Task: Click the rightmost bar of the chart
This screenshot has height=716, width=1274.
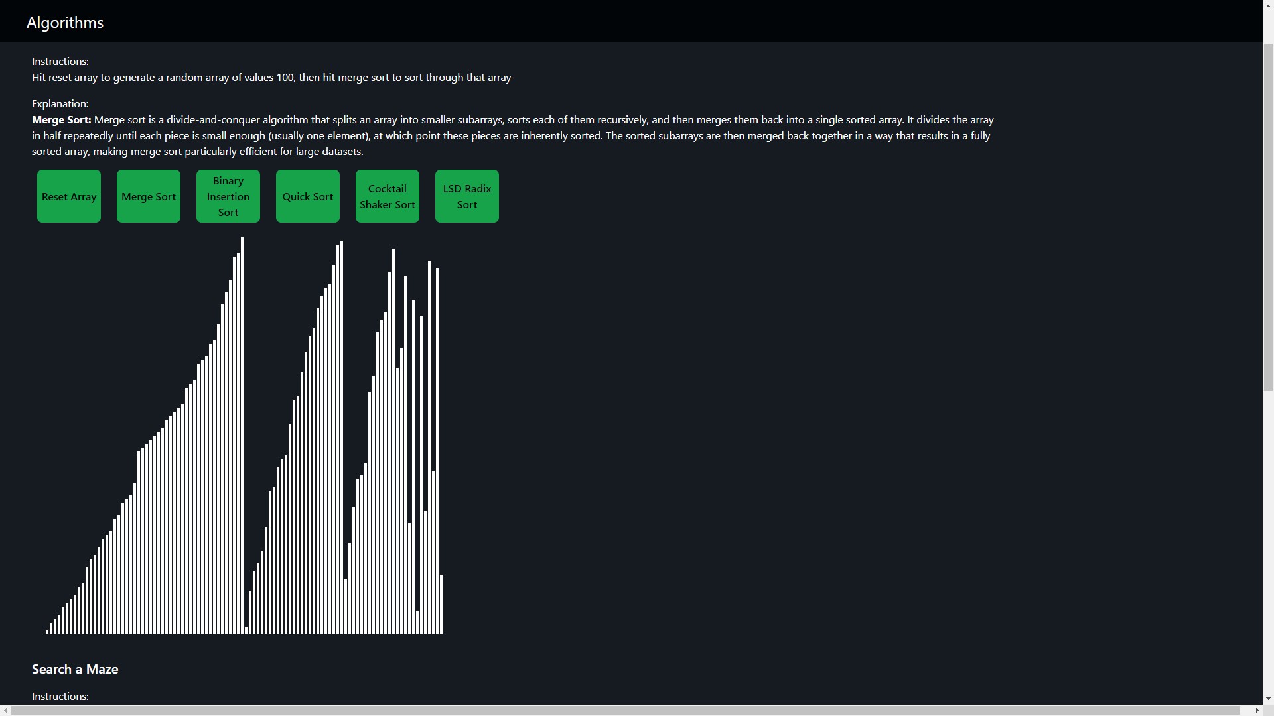Action: [x=441, y=605]
